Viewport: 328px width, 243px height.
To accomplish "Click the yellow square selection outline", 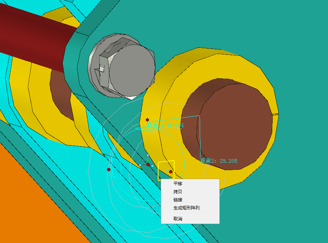I will click(x=159, y=171).
